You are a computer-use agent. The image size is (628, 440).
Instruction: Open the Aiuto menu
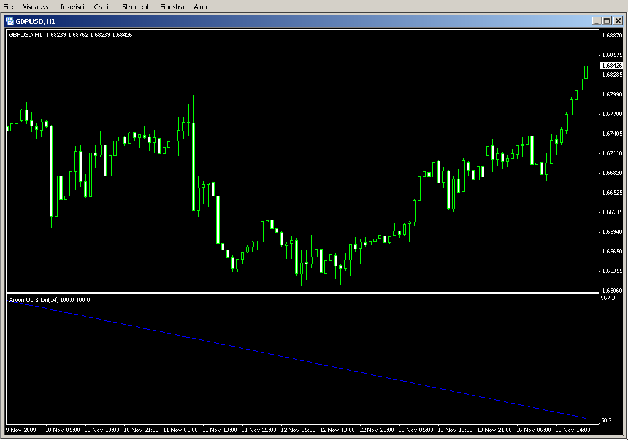[x=201, y=7]
